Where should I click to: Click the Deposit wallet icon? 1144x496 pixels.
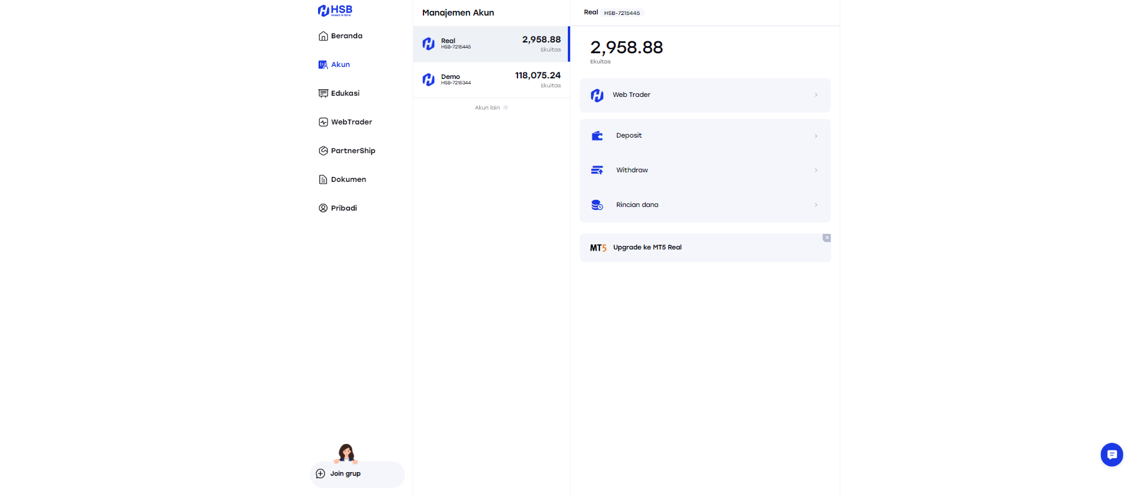[597, 136]
